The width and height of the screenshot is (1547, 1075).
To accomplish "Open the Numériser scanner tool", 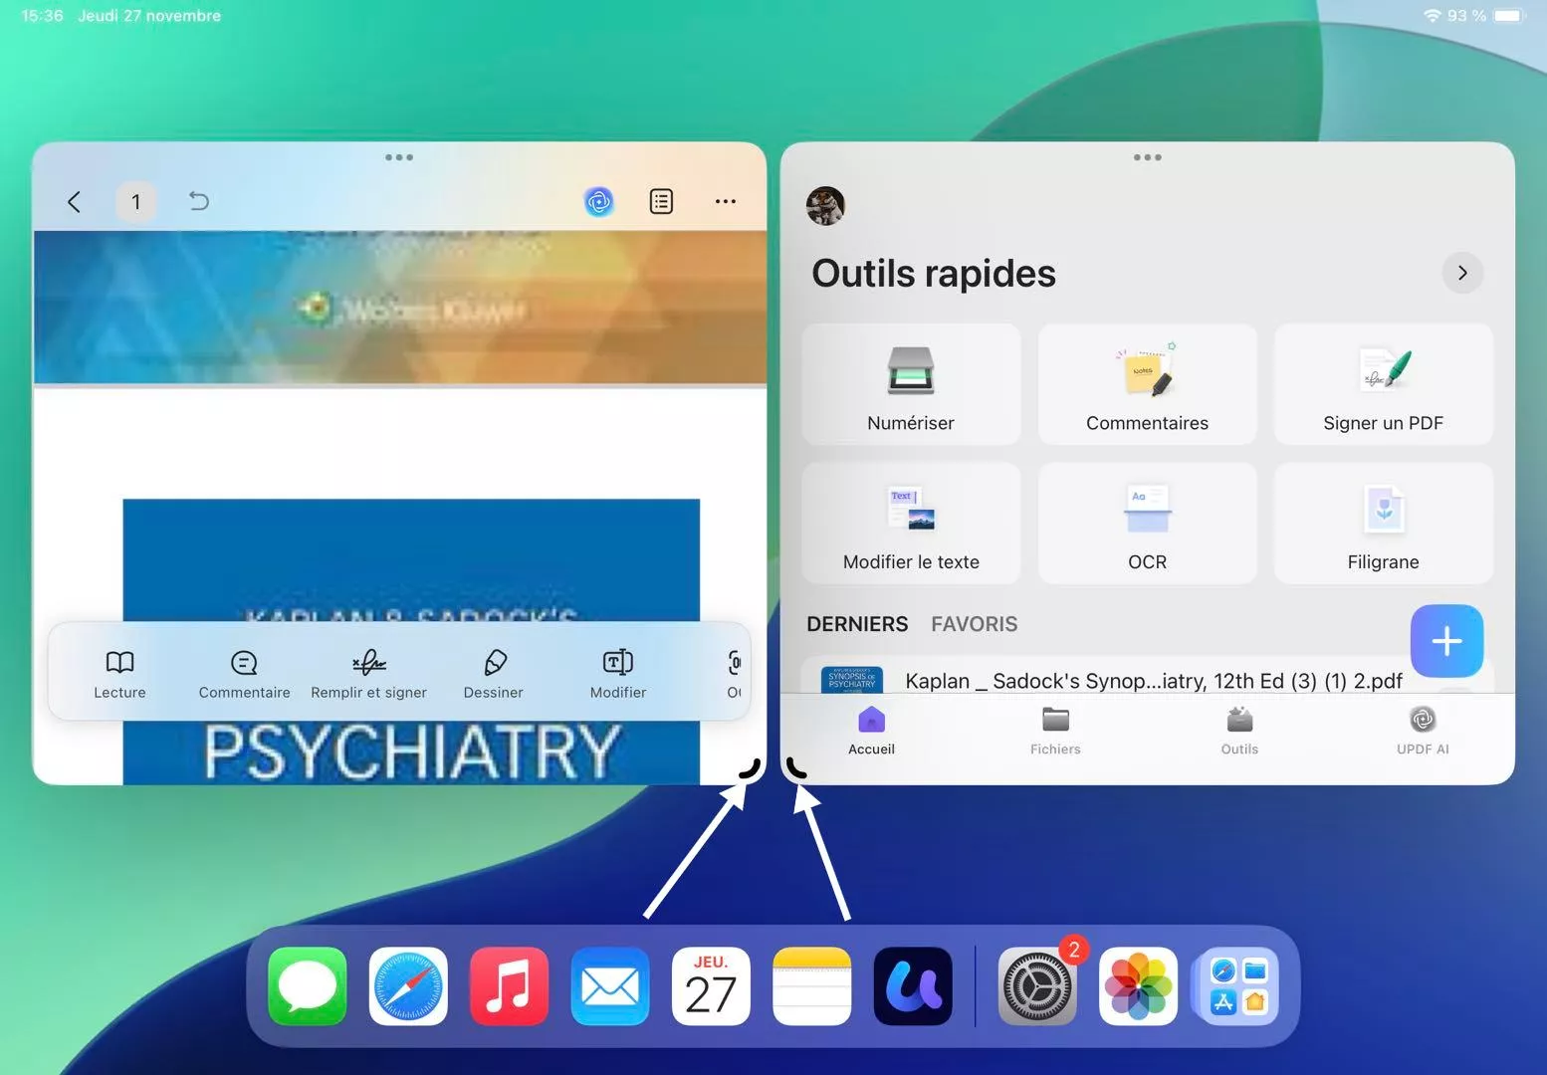I will pyautogui.click(x=911, y=384).
